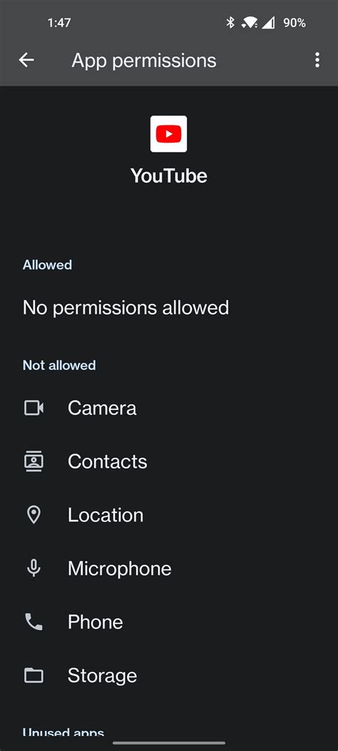Viewport: 338px width, 751px height.
Task: Tap the YouTube app icon
Action: (x=168, y=134)
